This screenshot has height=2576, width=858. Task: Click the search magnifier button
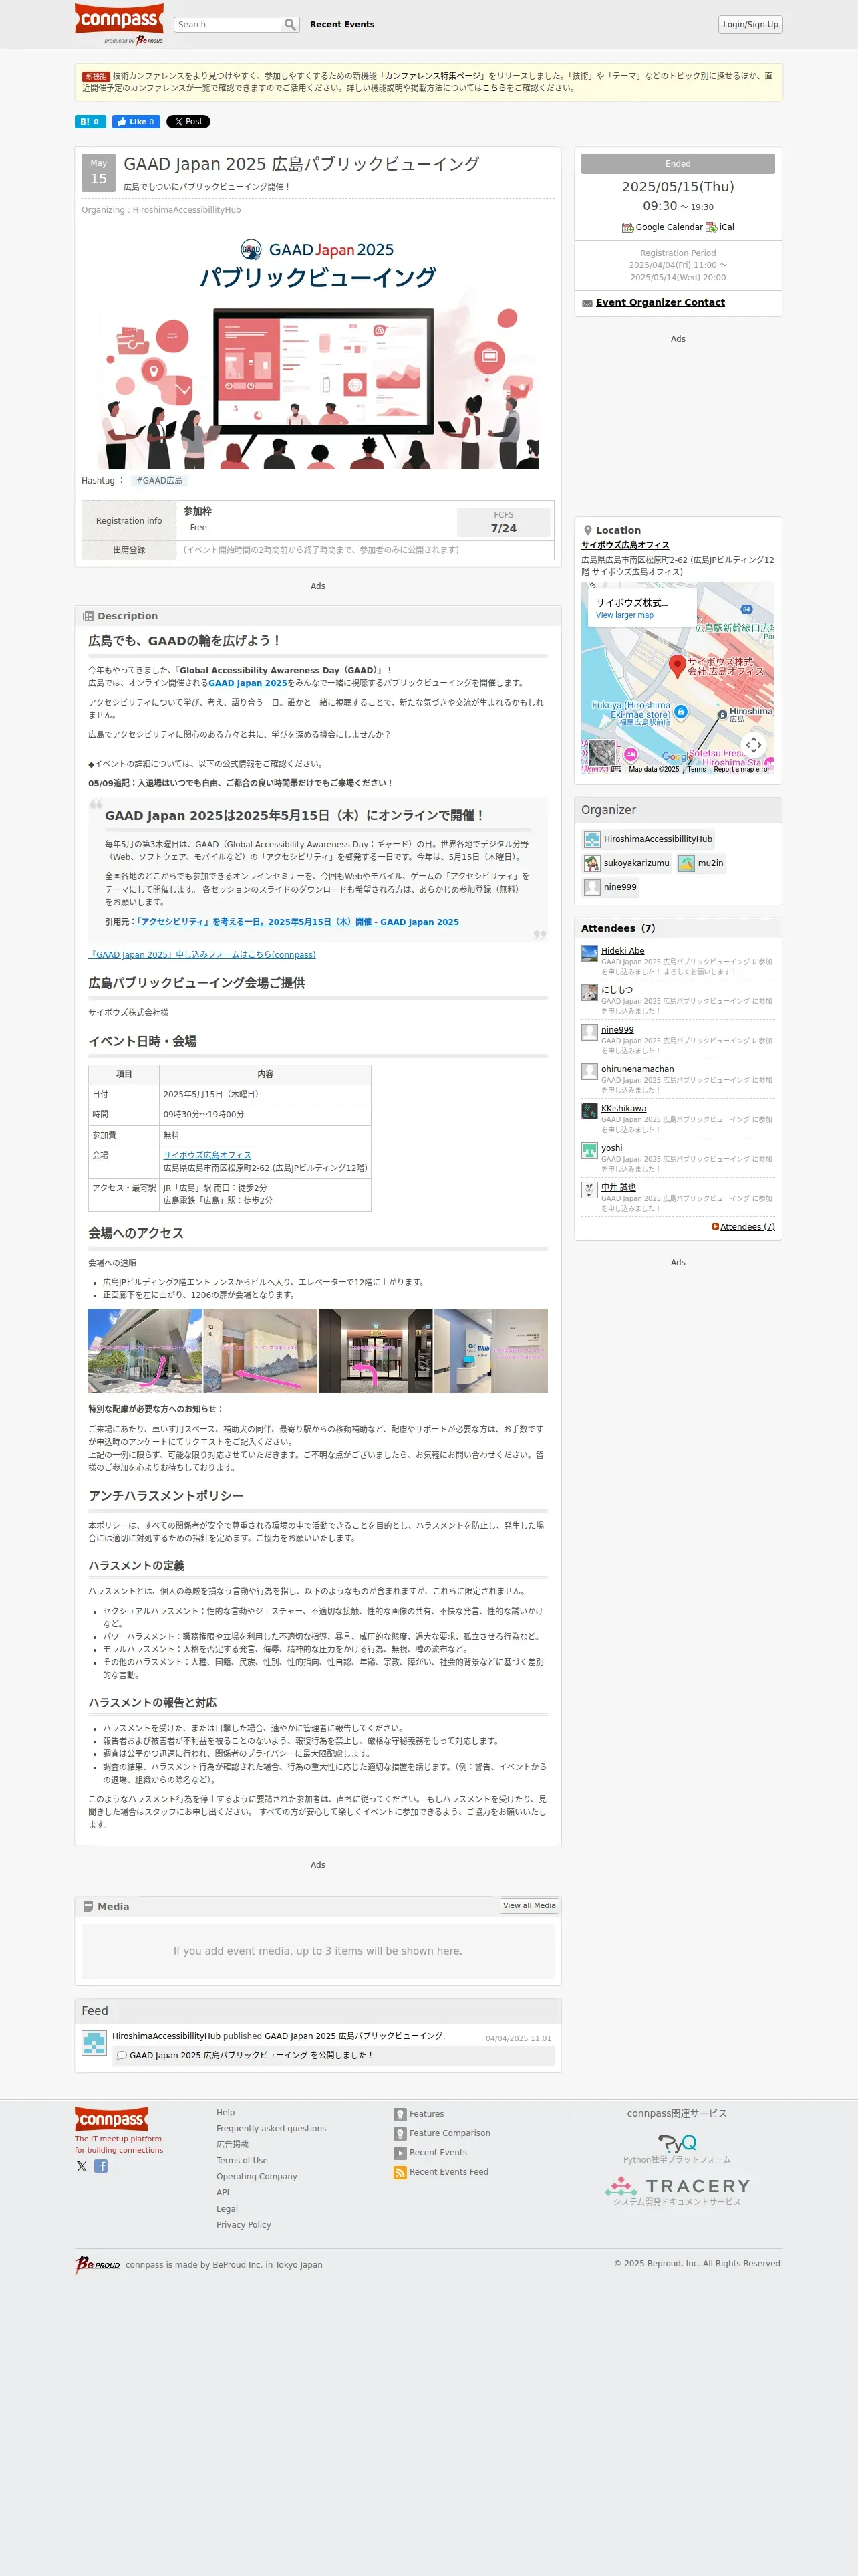[291, 25]
